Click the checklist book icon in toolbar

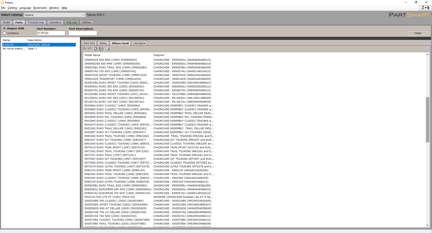coord(101,49)
